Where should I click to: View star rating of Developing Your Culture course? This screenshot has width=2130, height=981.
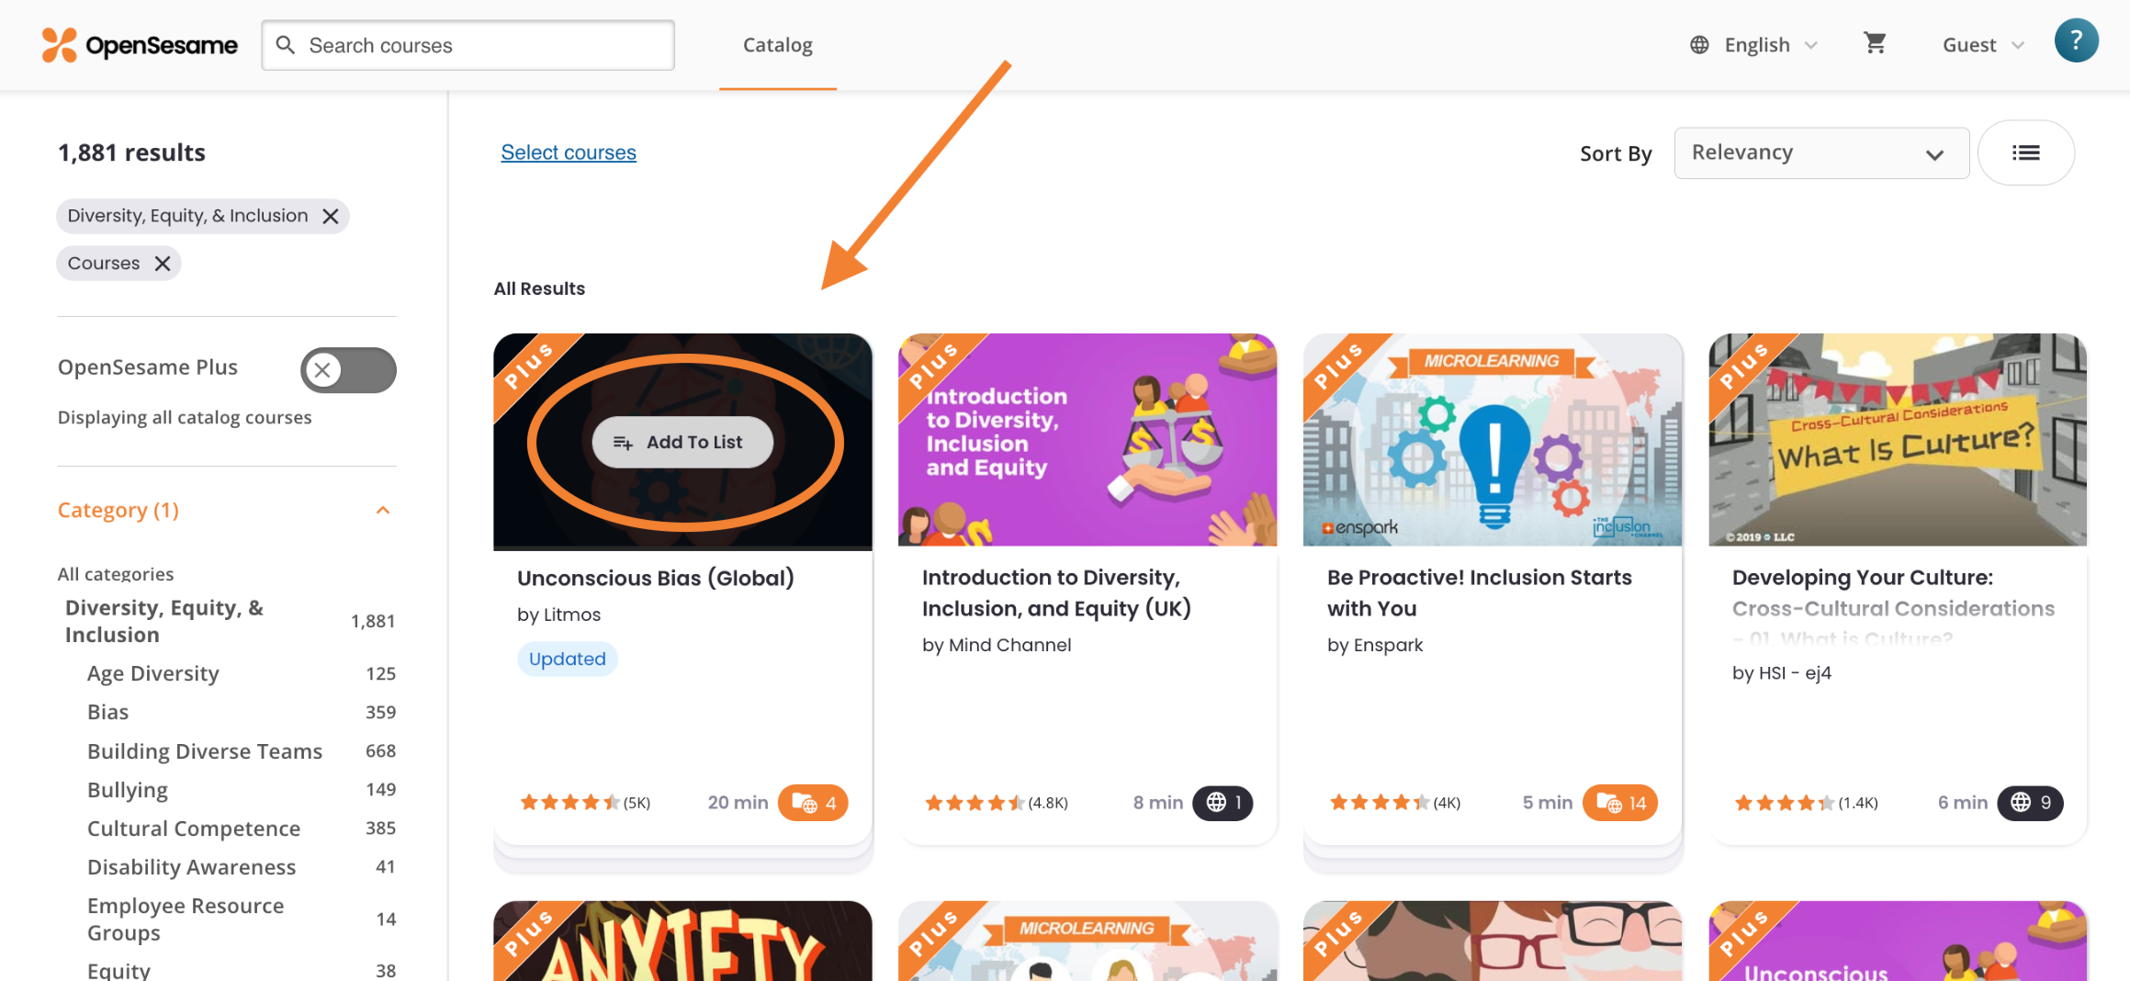coord(1786,802)
